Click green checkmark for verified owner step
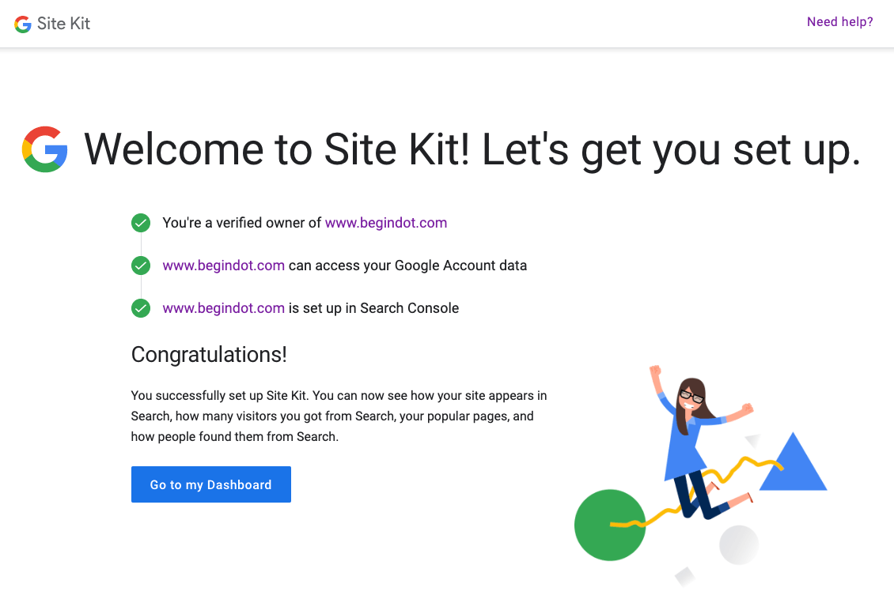Screen dimensions: 894x599 (x=141, y=223)
